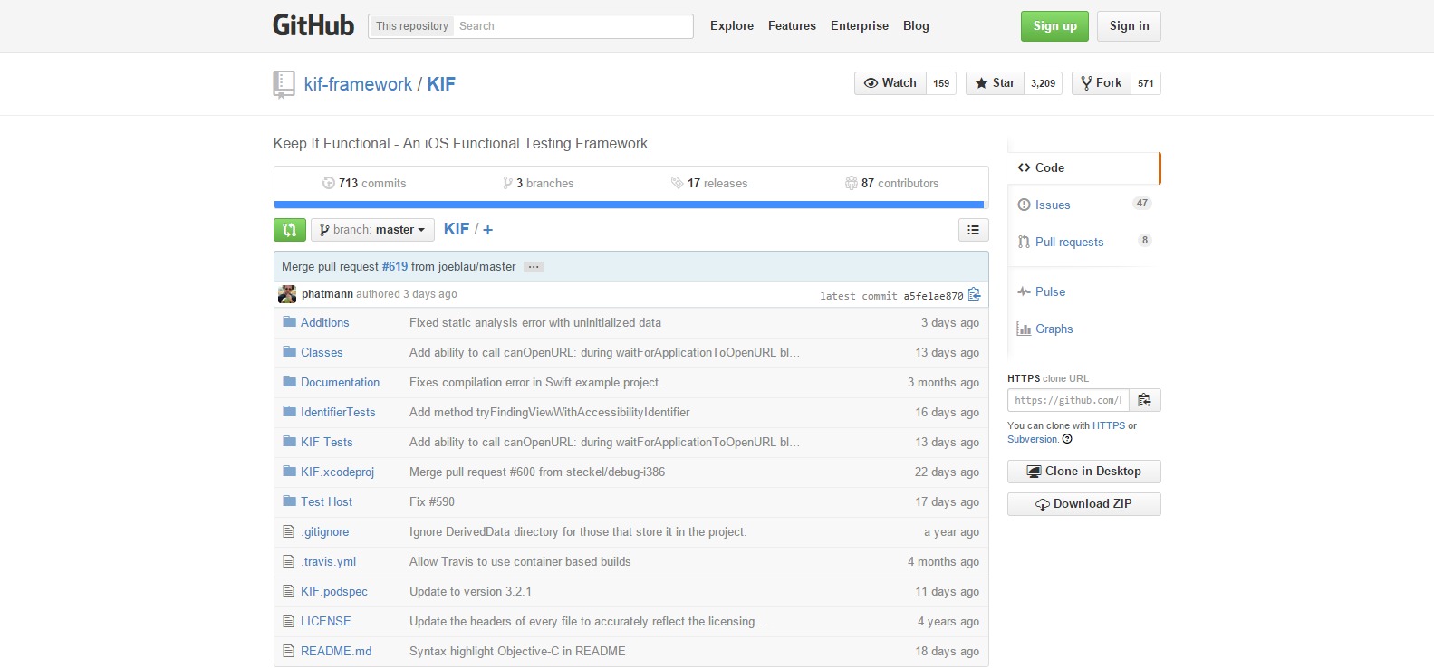This screenshot has width=1434, height=668.
Task: Open the GitHub logo home link
Action: coord(313,25)
